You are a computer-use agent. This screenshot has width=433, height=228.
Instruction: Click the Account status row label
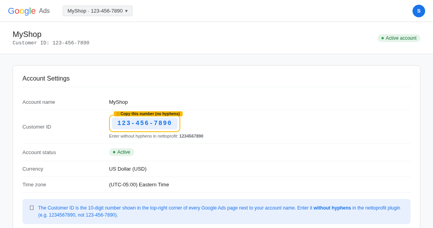(39, 153)
